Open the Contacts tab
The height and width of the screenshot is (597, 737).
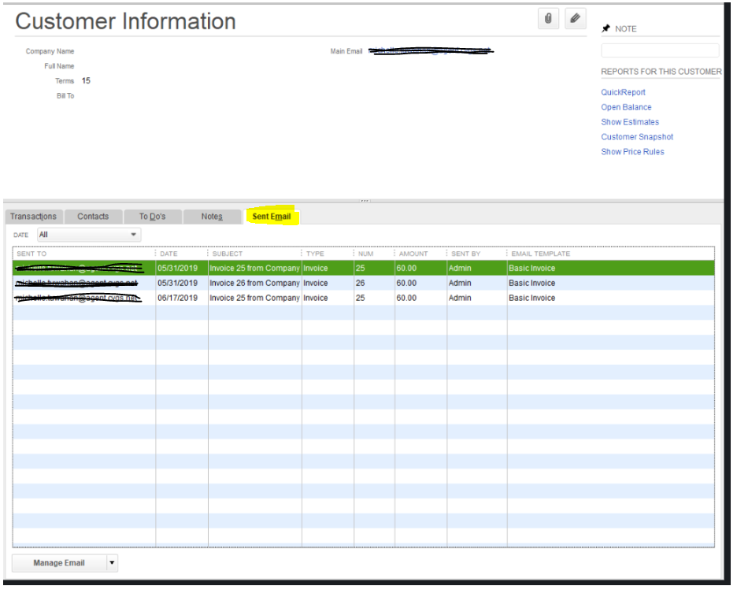93,216
